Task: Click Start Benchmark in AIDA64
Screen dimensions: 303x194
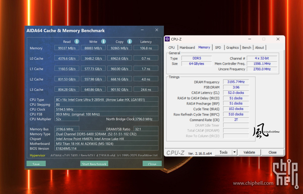Action: (94, 164)
